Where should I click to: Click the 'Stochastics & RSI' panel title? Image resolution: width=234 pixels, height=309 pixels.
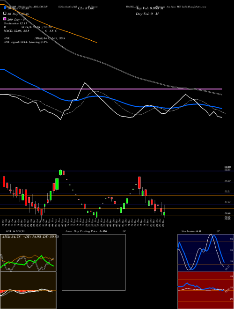(x=200, y=231)
